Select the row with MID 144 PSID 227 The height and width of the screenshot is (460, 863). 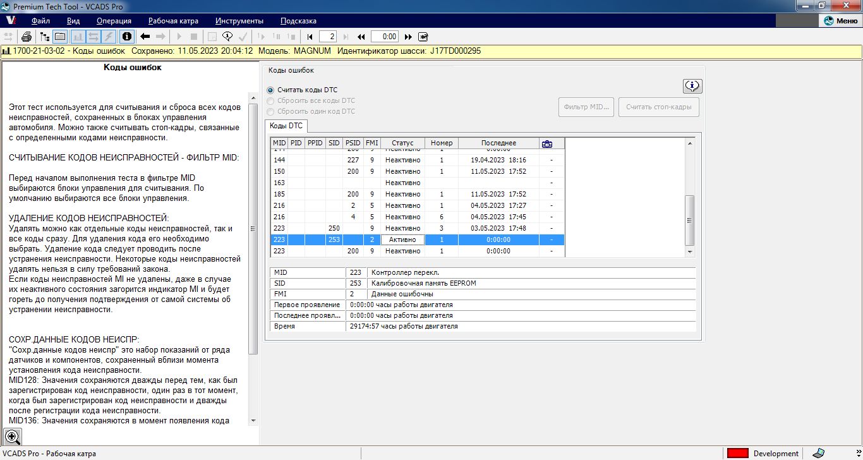[x=418, y=160]
